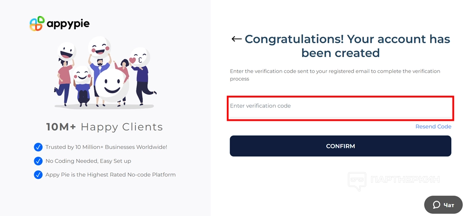Click the Partnerkin watermark chat icon
The width and height of the screenshot is (464, 216).
[x=357, y=181]
